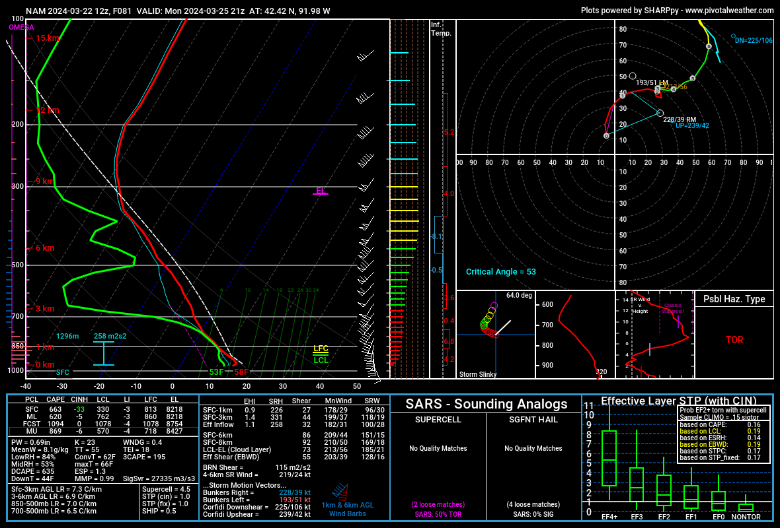Viewport: 780px width, 528px height.
Task: Click the cyan effective inflow layer bracket
Action: tap(104, 353)
